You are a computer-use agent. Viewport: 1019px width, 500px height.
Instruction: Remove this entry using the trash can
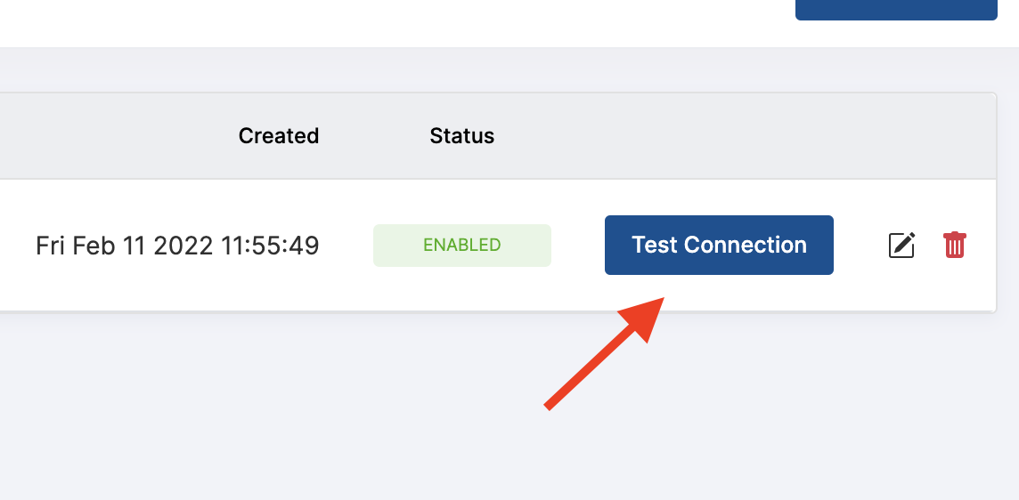(955, 245)
